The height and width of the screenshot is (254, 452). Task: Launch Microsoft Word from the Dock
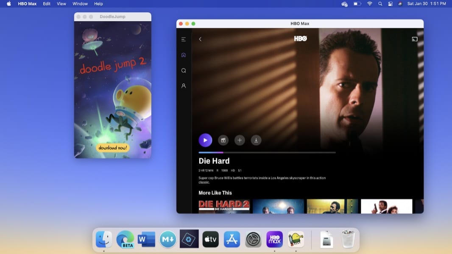tap(146, 239)
